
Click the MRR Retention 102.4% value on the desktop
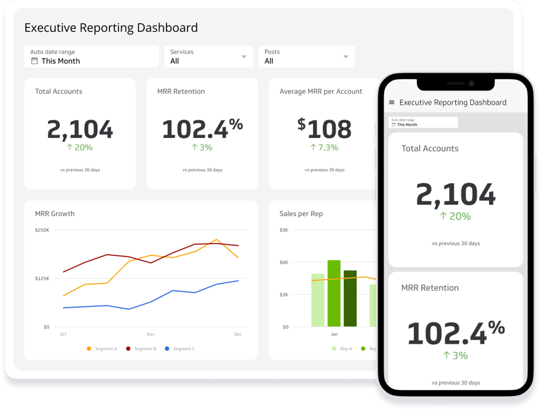202,129
